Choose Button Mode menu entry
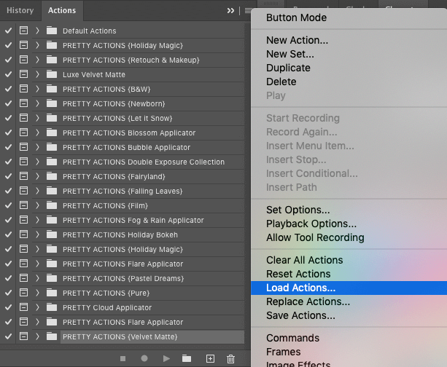This screenshot has width=447, height=367. 349,17
